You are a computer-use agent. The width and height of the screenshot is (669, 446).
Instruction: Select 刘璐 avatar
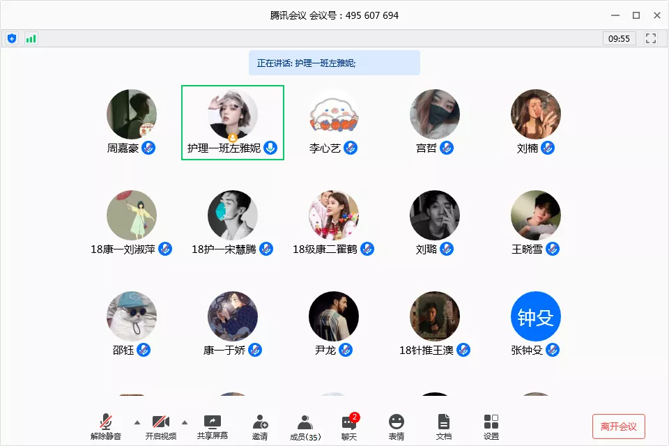435,215
